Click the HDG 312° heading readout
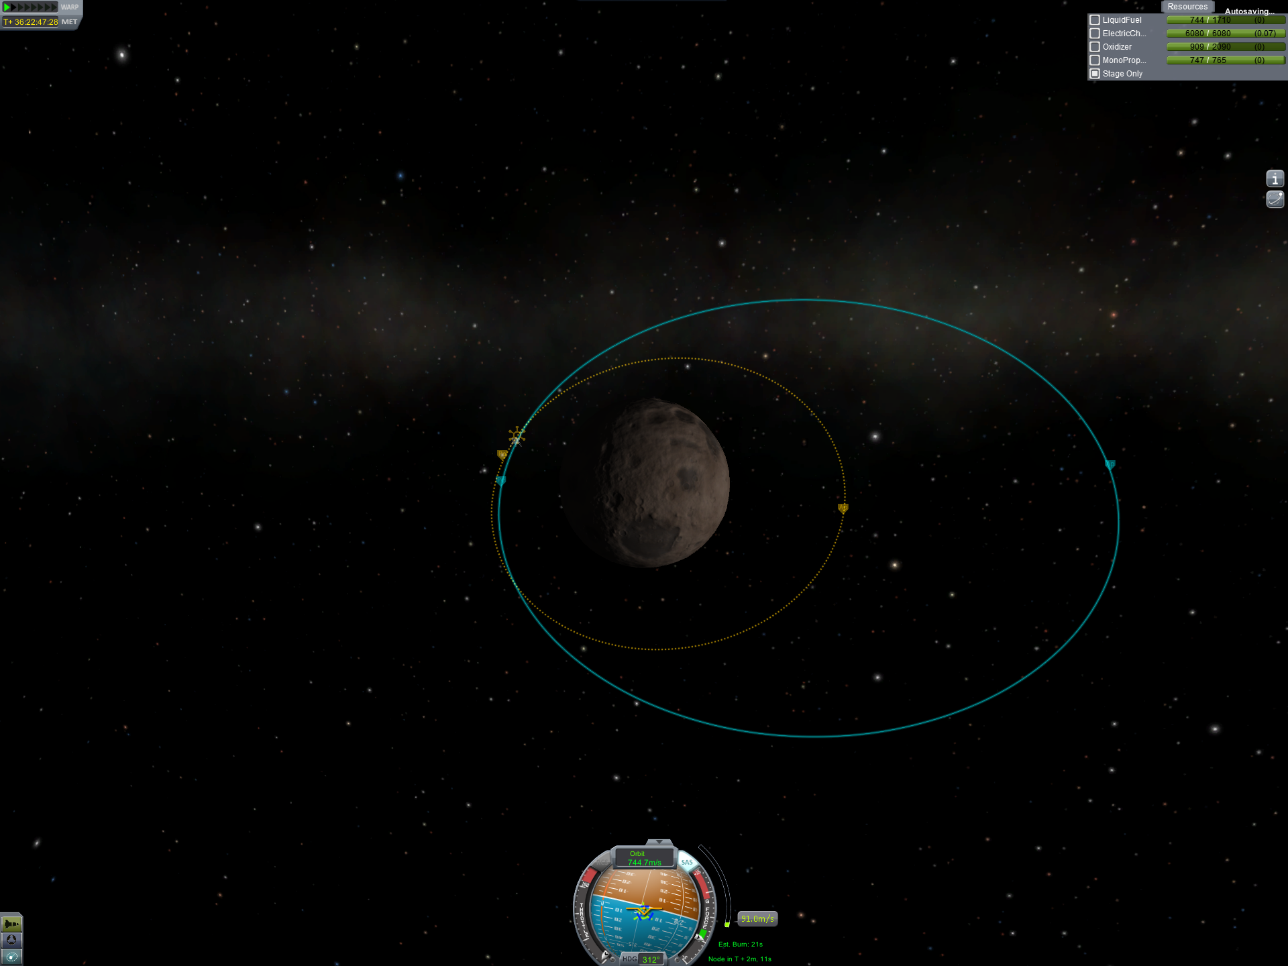This screenshot has height=966, width=1288. pos(643,959)
